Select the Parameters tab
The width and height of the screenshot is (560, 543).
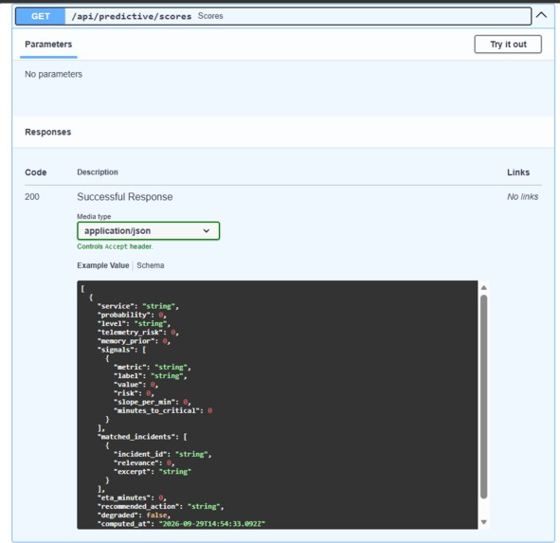(48, 45)
